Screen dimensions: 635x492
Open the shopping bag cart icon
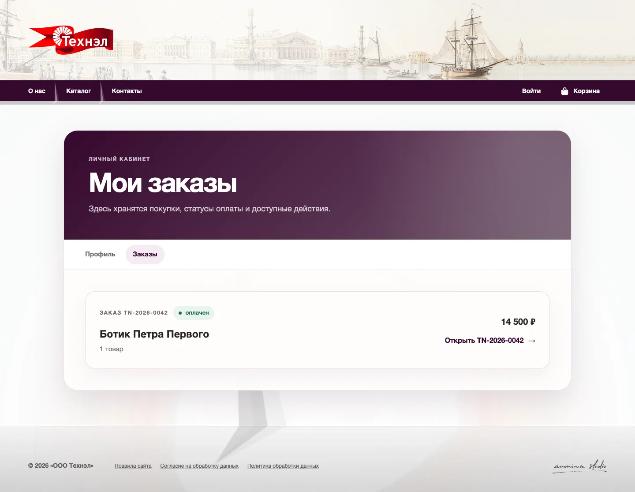(x=564, y=91)
